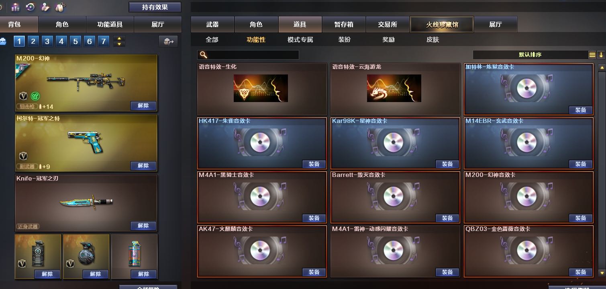The height and width of the screenshot is (289, 606).
Task: Select the 模式专属 sub-tab
Action: click(300, 40)
